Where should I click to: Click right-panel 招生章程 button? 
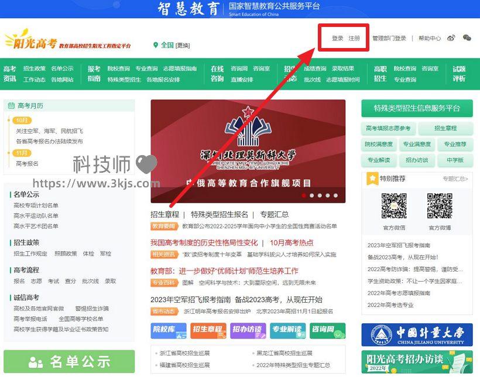pyautogui.click(x=445, y=128)
